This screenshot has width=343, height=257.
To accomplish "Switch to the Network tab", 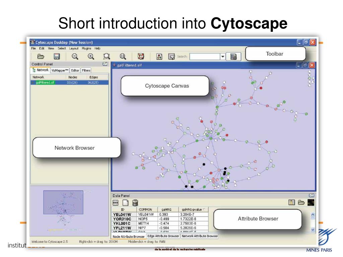I will 41,70.
